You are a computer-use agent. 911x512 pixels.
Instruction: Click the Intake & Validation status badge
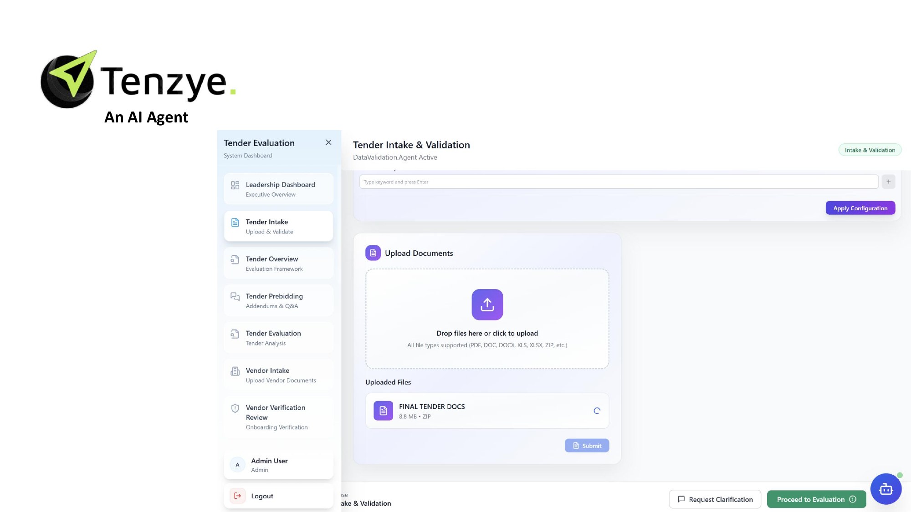(x=870, y=150)
